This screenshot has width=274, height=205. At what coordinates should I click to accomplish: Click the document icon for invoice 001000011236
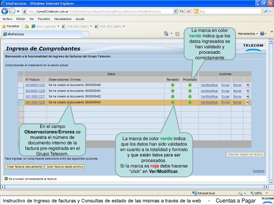point(248,91)
